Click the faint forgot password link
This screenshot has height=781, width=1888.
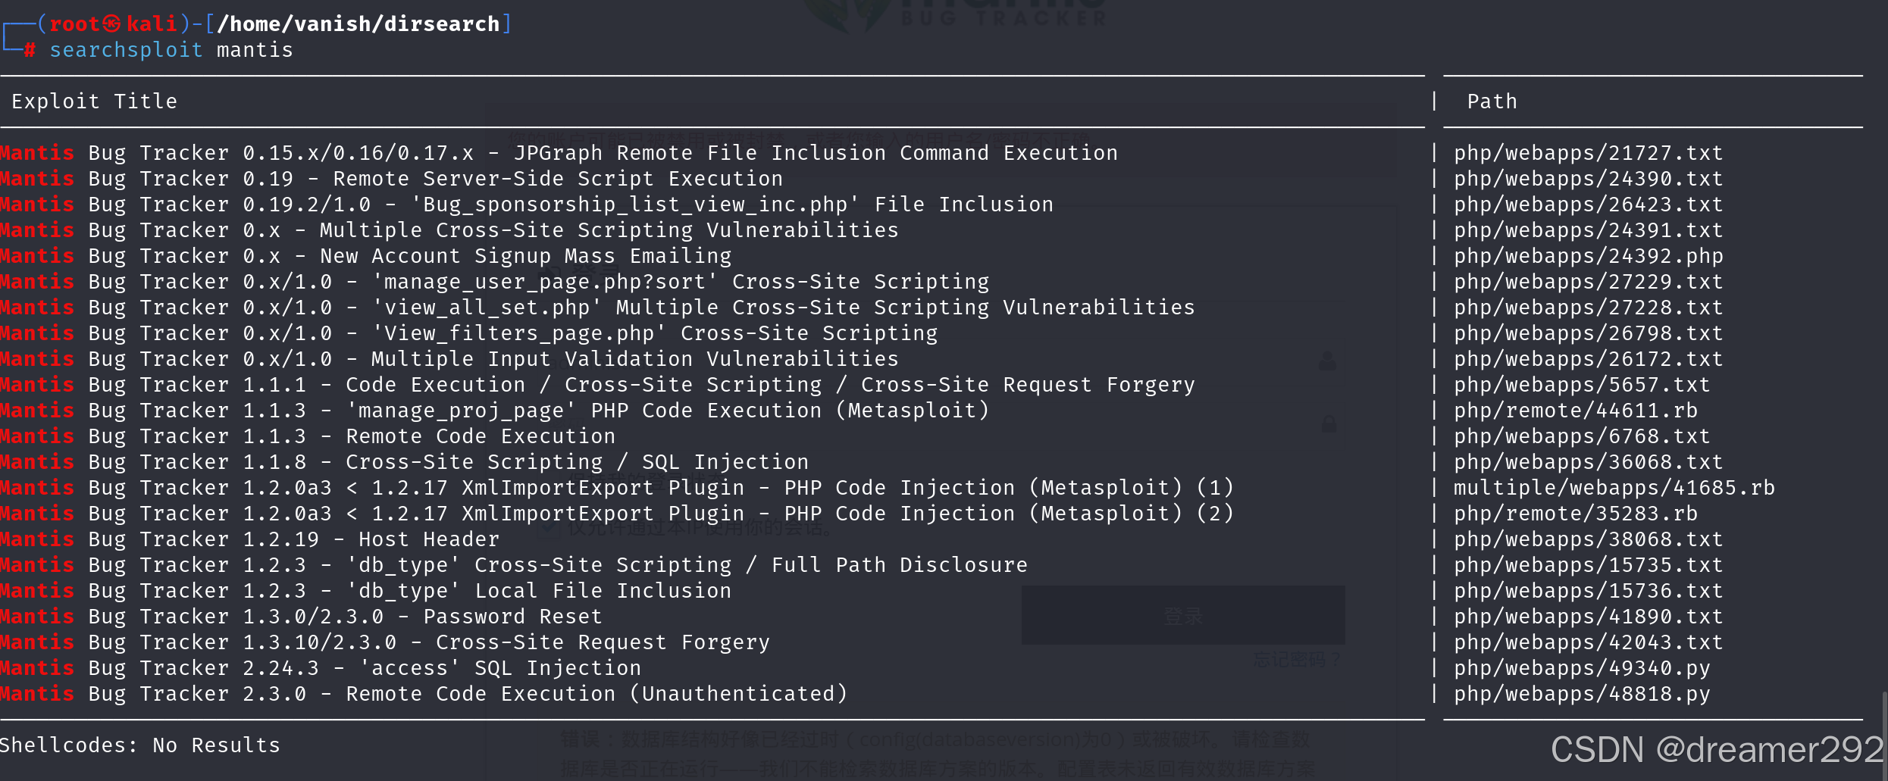(1296, 660)
